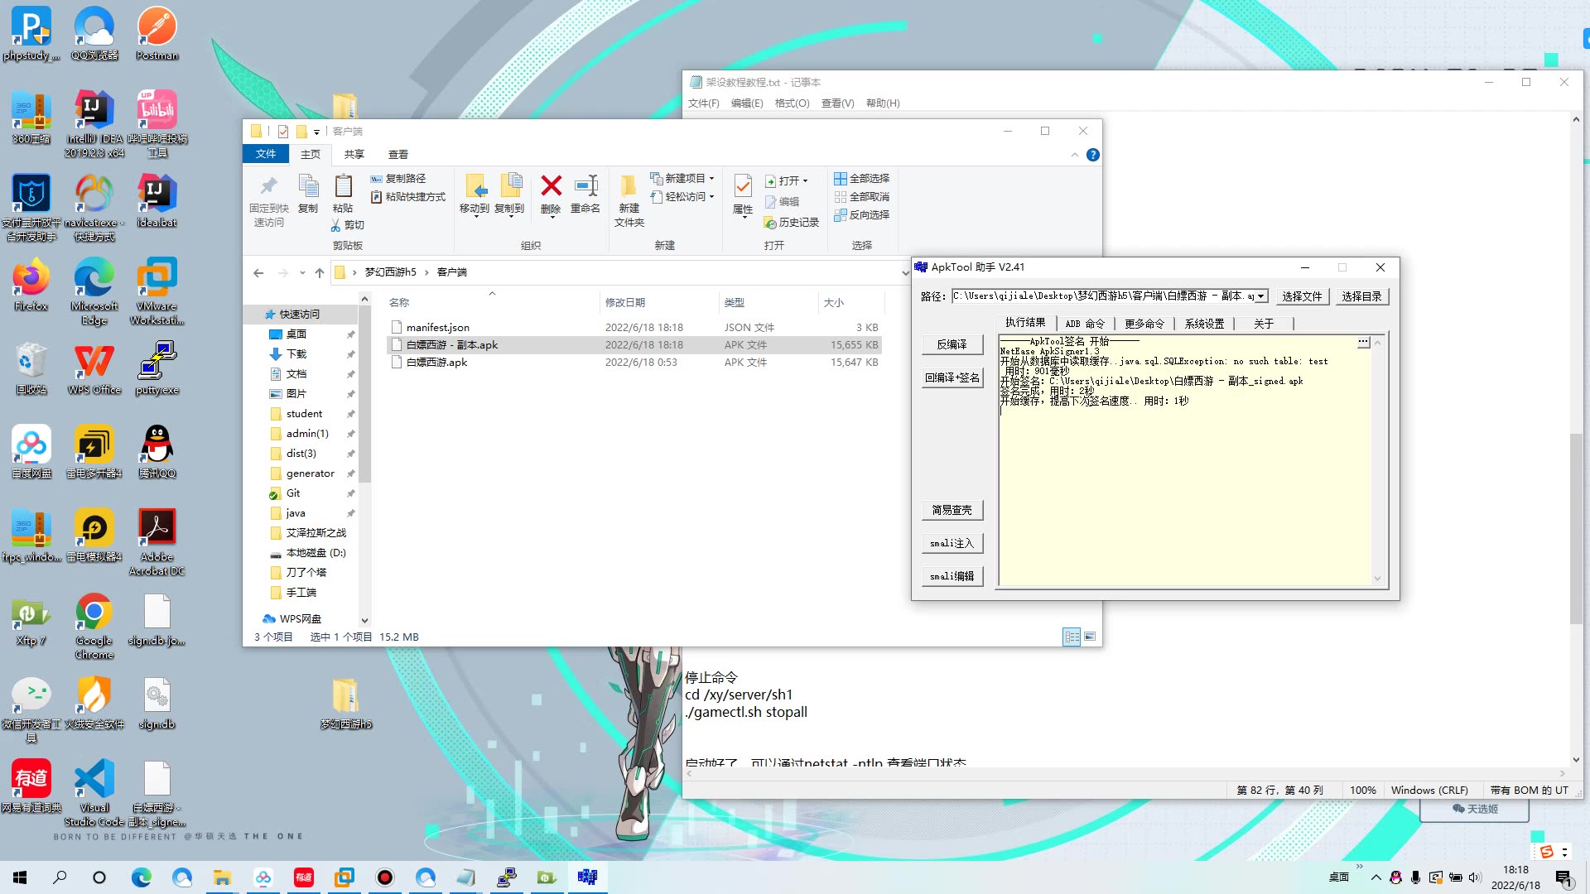Open recent locations dropdown arrow
Screen dimensions: 1590x894
point(302,272)
